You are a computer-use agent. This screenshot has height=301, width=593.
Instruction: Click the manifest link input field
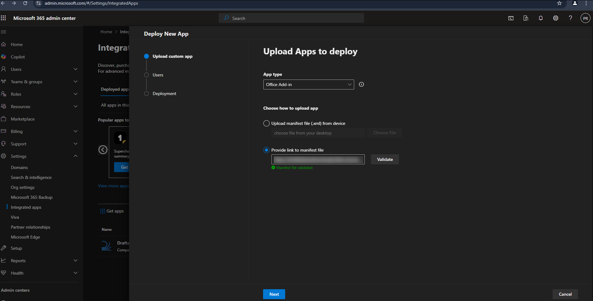318,159
